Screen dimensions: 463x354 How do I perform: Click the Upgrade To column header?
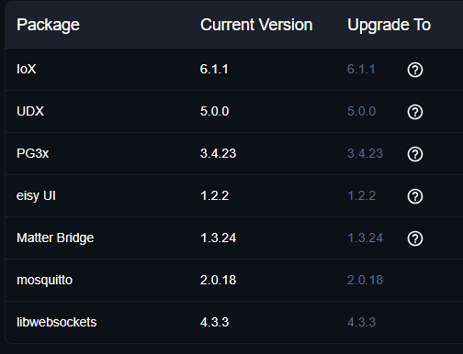(389, 25)
